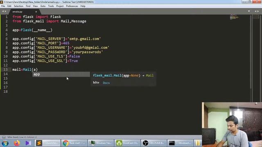The height and width of the screenshot is (147, 262).
Task: Click the Kite ready status text
Action: pos(22,137)
